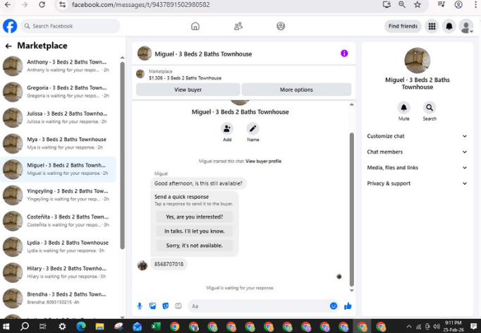Open Lydia's townhouse conversation
The width and height of the screenshot is (481, 333).
(x=59, y=247)
